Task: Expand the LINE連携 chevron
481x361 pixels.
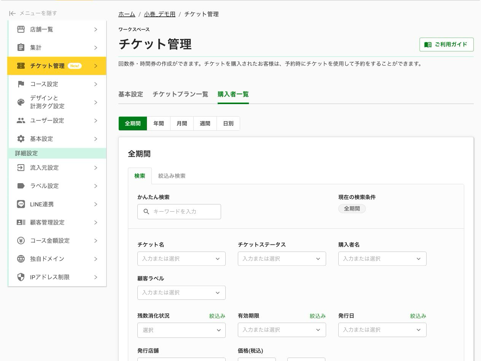Action: pyautogui.click(x=96, y=204)
